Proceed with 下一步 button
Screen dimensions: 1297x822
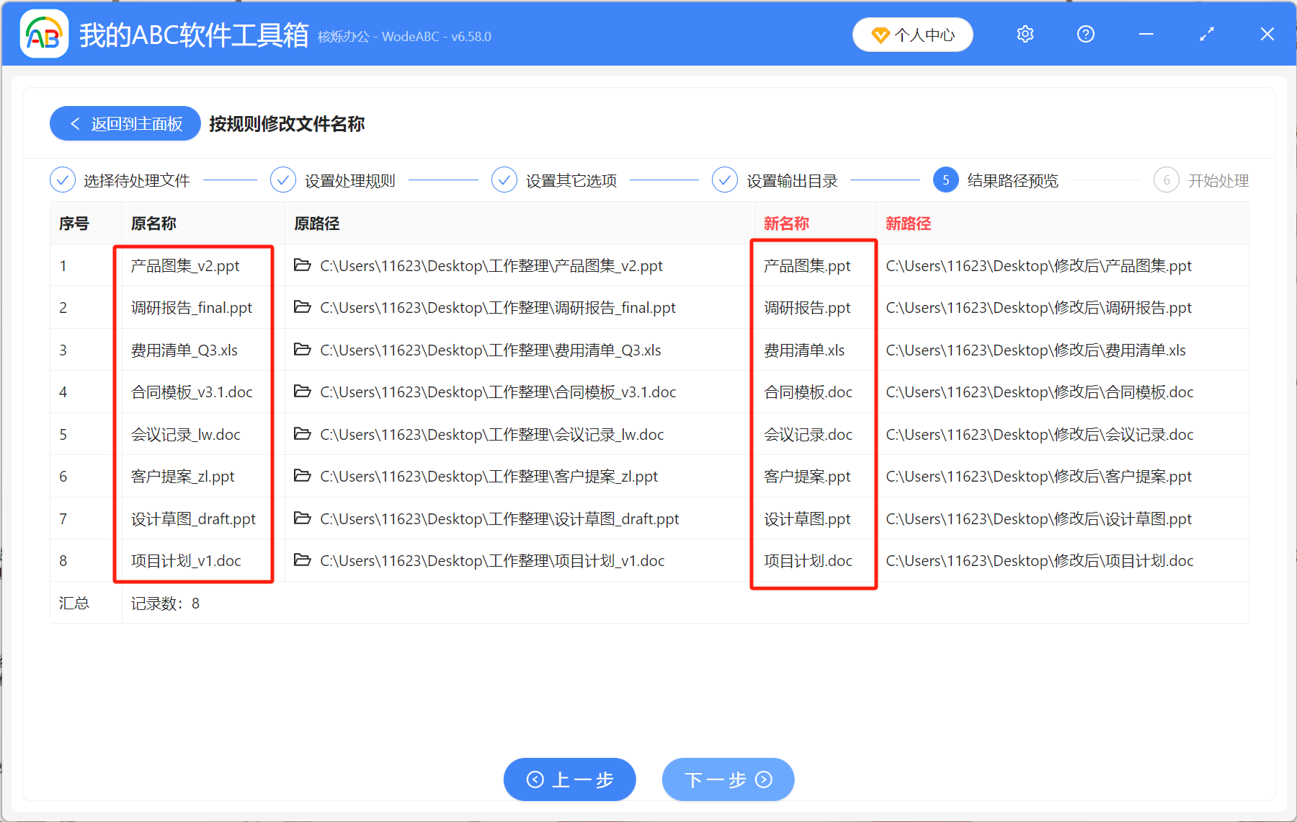tap(728, 779)
